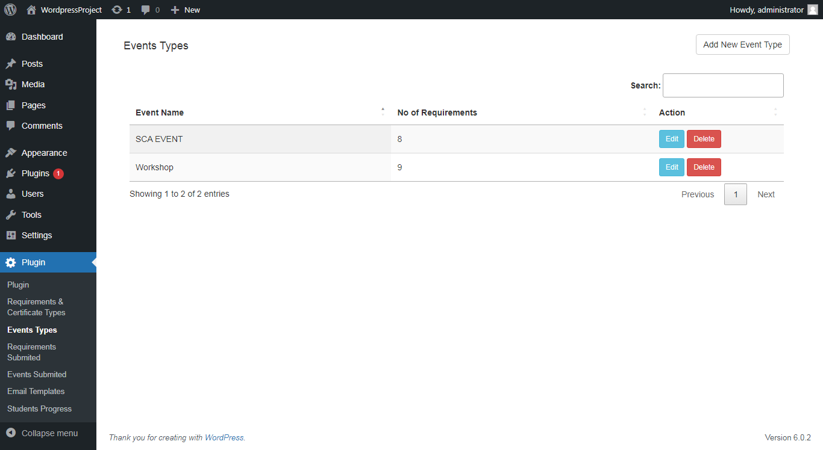Screen dimensions: 823x450
Task: Edit the SCA EVENT row
Action: pyautogui.click(x=671, y=139)
